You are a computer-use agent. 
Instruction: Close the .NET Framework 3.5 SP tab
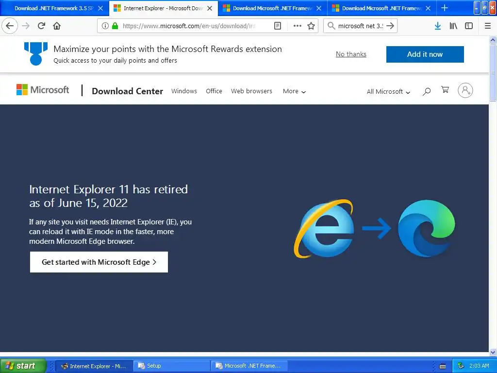click(x=100, y=8)
